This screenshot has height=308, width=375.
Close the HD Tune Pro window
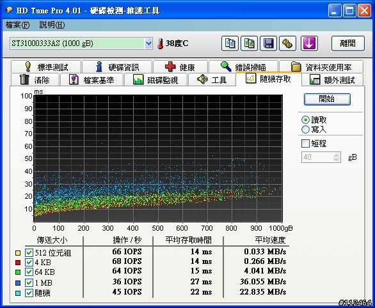coord(364,11)
